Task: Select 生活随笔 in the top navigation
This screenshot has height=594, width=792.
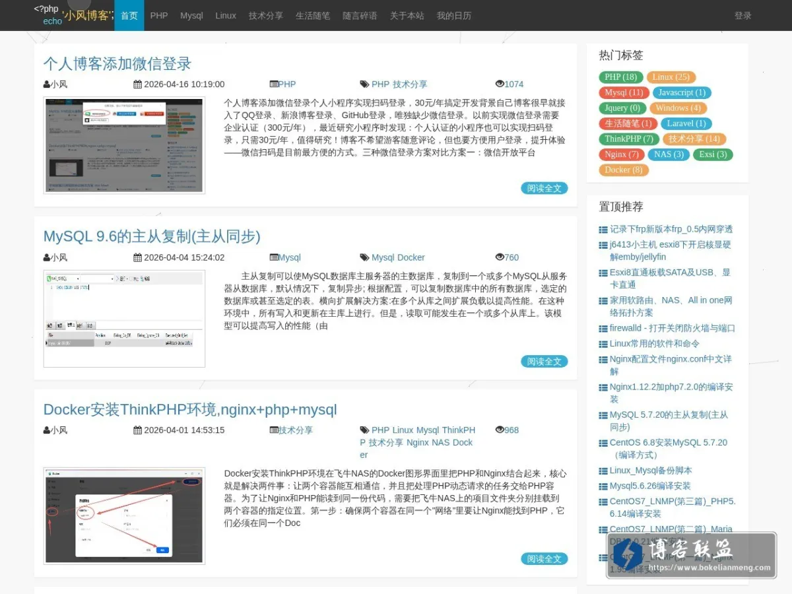Action: [x=313, y=15]
